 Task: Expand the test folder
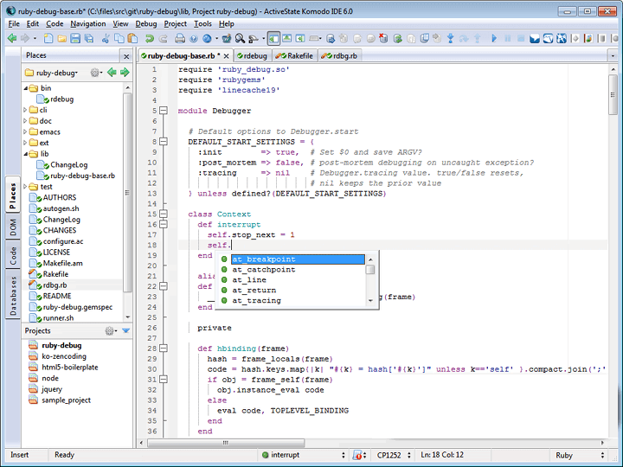[25, 186]
